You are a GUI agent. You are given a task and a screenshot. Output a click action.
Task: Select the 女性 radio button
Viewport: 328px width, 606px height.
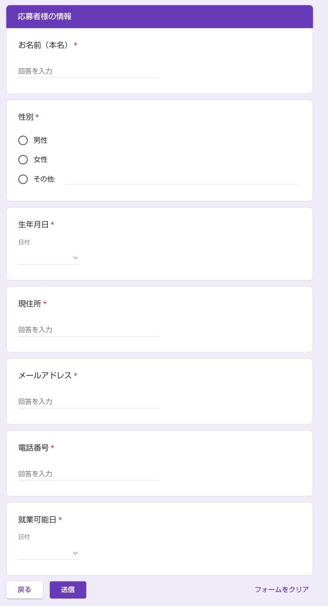point(23,160)
